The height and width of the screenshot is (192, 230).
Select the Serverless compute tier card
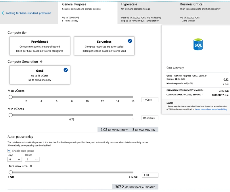(x=104, y=46)
